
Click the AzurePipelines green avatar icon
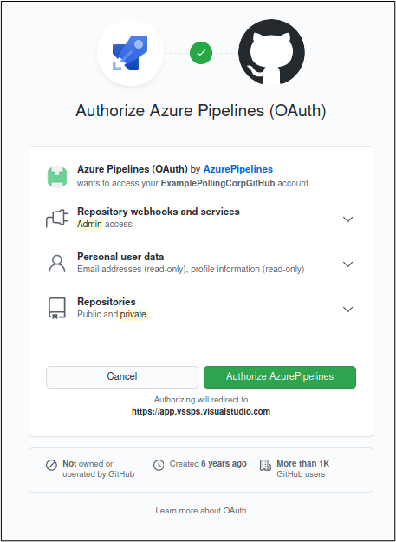pos(57,177)
